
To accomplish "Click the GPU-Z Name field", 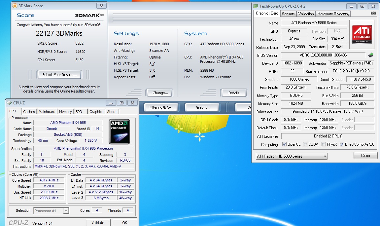I will pos(314,23).
